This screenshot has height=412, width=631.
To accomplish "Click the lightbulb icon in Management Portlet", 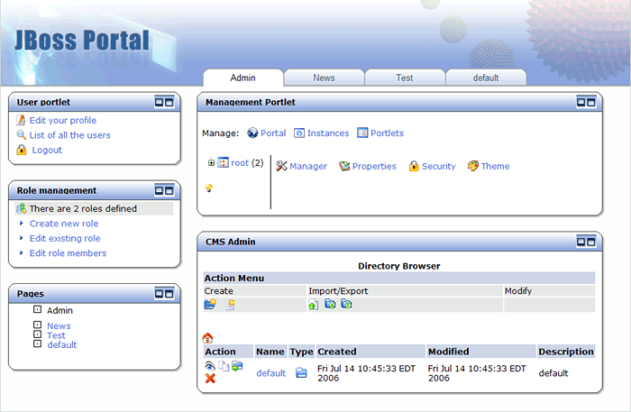I will pyautogui.click(x=209, y=188).
